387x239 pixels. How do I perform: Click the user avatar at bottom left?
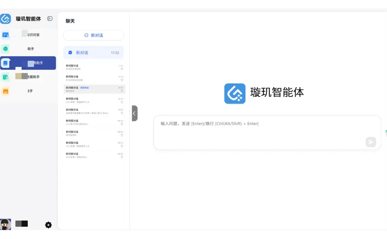pyautogui.click(x=5, y=224)
